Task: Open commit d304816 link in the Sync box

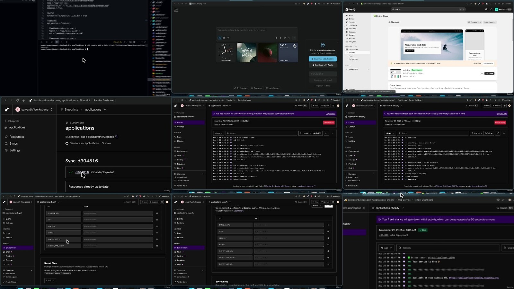Action: 82,172
